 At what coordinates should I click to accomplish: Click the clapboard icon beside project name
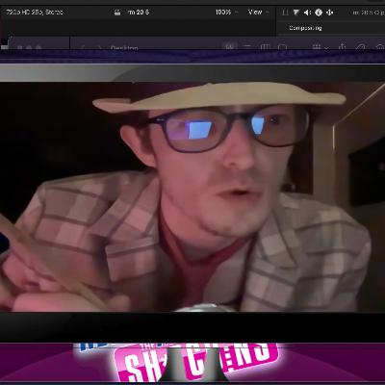click(x=117, y=13)
